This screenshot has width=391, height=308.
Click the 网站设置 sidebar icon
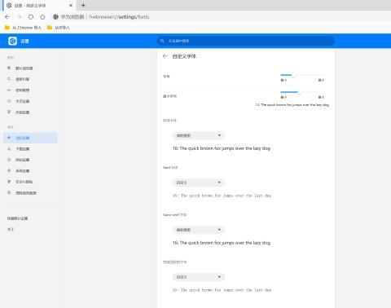tap(9, 160)
